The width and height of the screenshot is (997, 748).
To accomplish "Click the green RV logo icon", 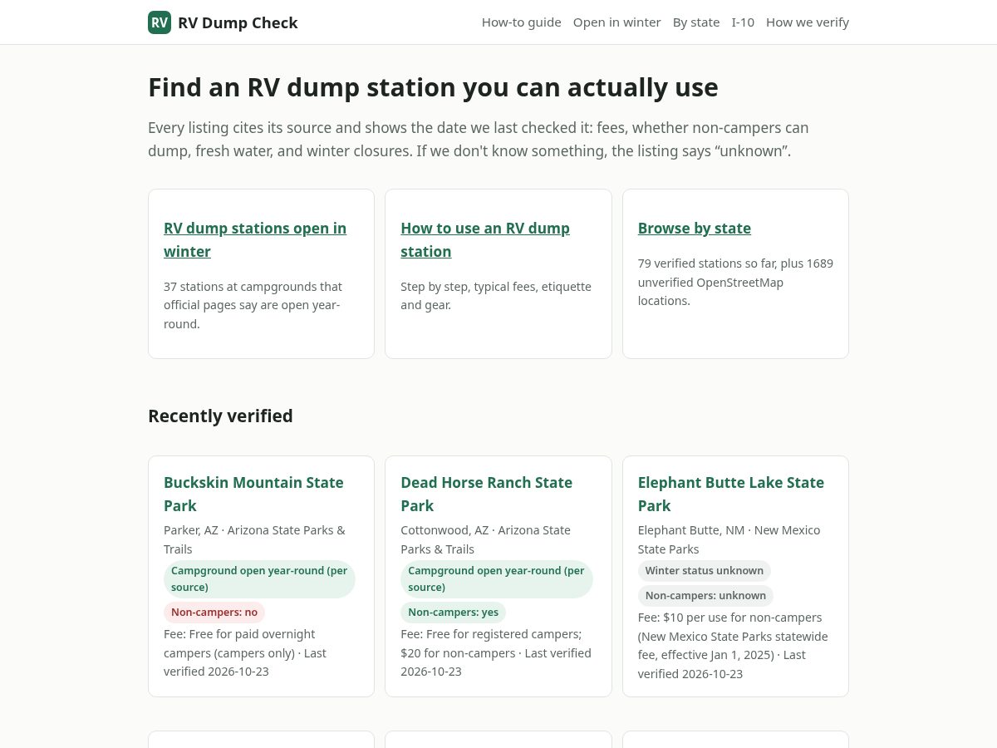I will point(160,22).
